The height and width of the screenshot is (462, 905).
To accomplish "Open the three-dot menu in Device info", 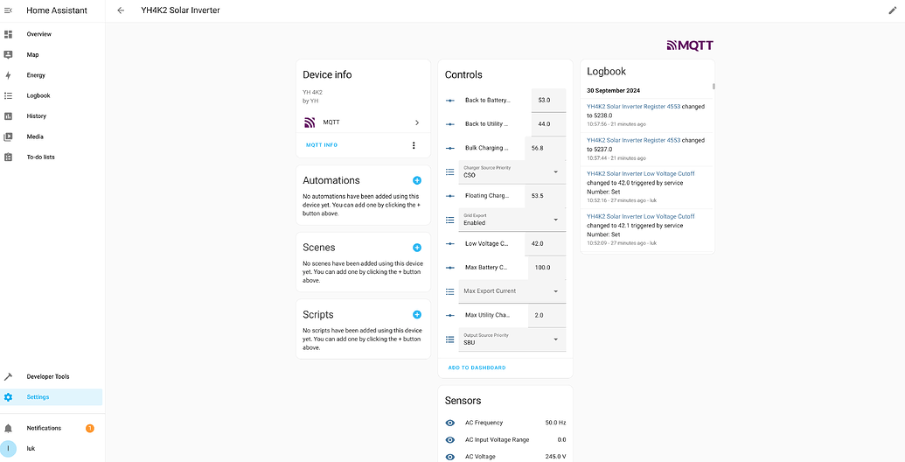I will (x=414, y=145).
